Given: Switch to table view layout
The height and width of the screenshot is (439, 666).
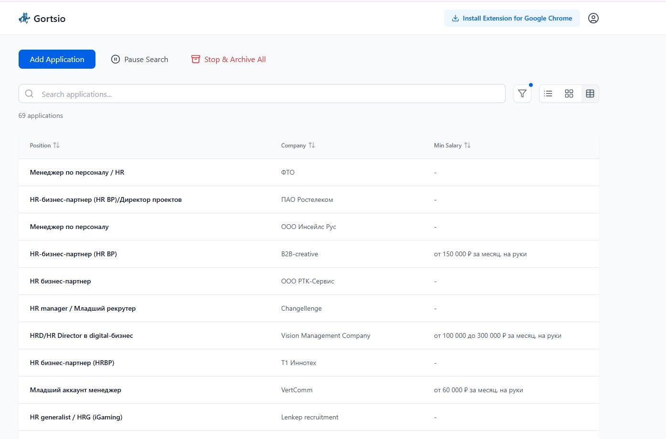Looking at the screenshot, I should (x=590, y=94).
